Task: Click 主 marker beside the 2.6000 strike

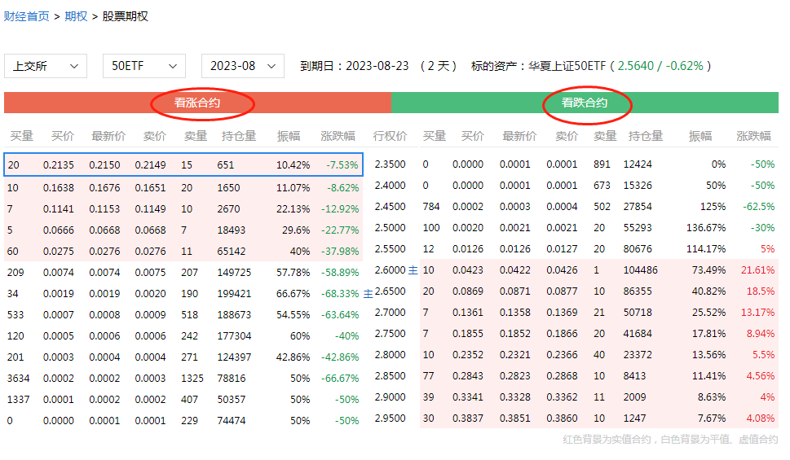Action: pyautogui.click(x=412, y=270)
